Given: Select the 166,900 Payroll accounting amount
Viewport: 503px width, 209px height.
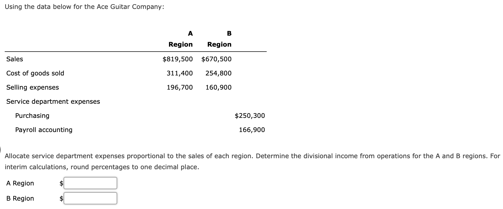Looking at the screenshot, I should [252, 130].
